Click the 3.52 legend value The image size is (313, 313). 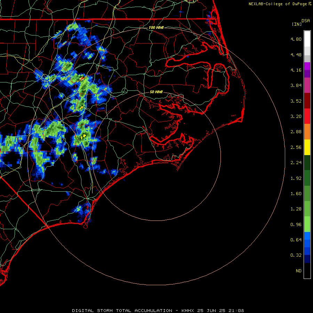point(296,101)
